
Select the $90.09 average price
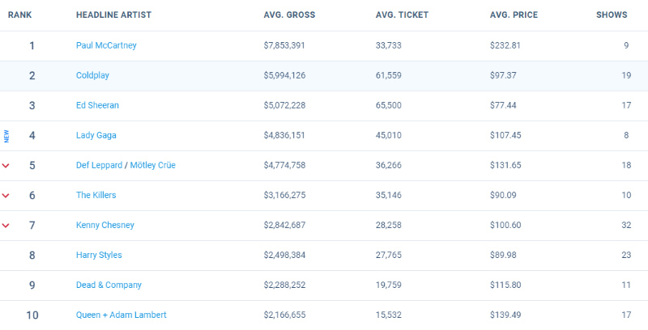point(503,195)
